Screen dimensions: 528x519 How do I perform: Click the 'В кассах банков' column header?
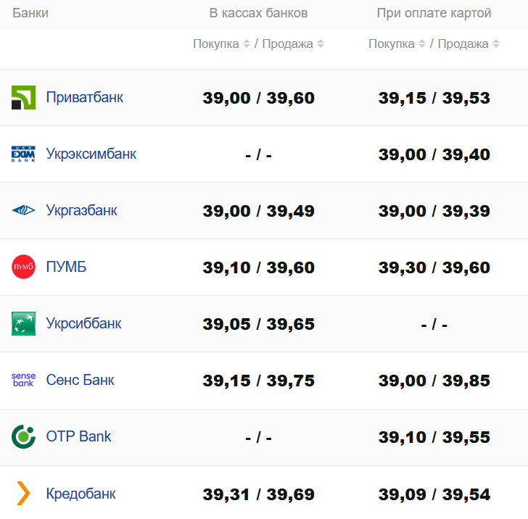[x=258, y=13]
